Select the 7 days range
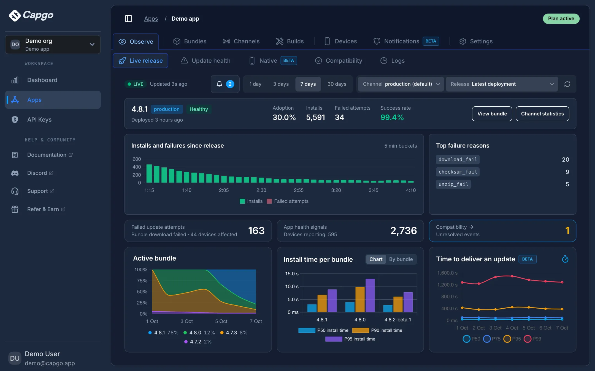 [308, 84]
